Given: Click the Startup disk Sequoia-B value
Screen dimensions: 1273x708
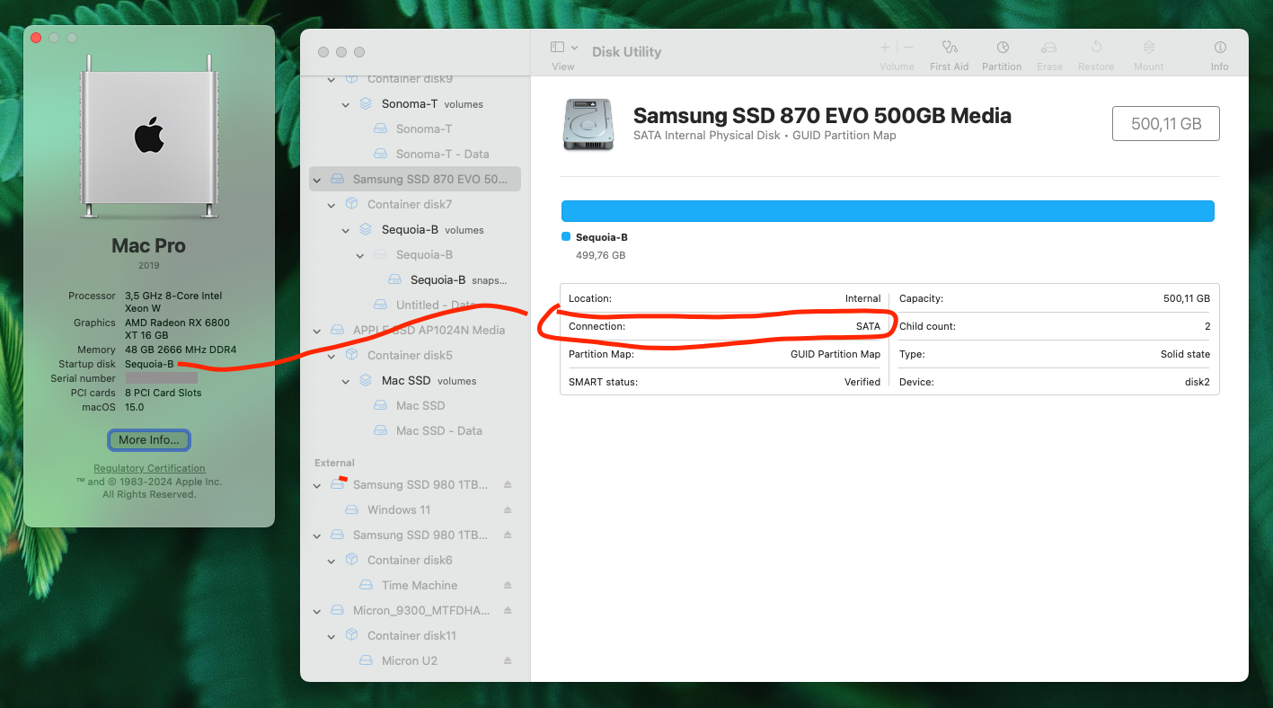Looking at the screenshot, I should pyautogui.click(x=149, y=364).
